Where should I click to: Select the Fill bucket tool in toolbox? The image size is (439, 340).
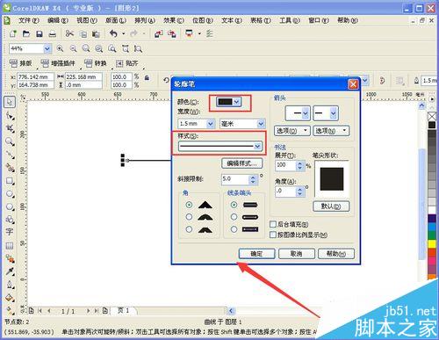pos(10,298)
